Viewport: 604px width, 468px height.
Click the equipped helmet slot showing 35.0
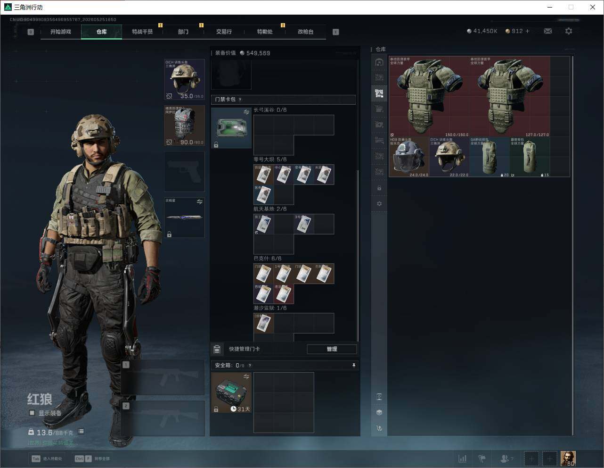(x=184, y=79)
